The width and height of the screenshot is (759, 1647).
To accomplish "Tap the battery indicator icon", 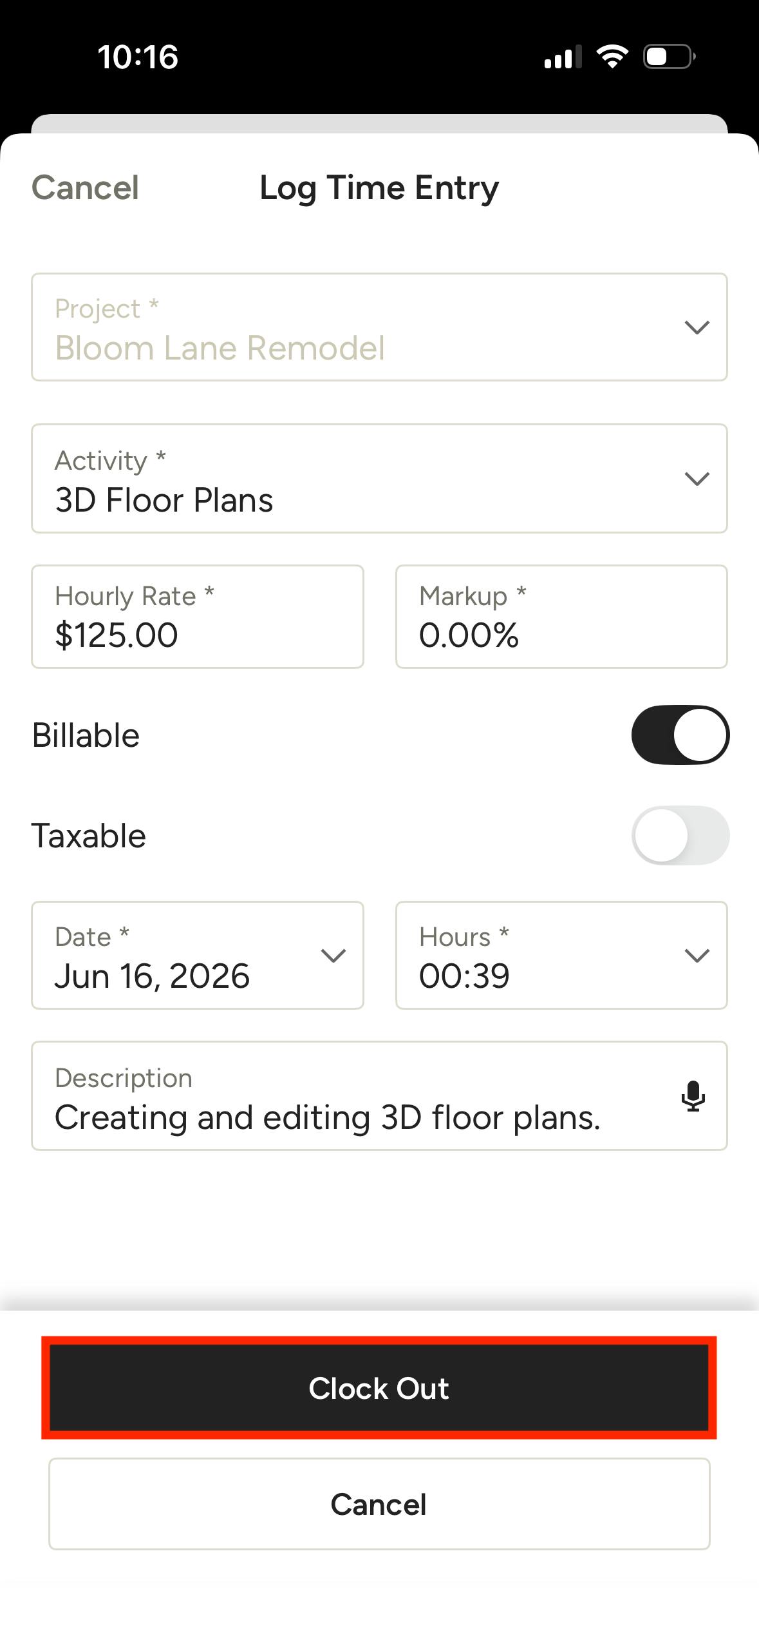I will click(670, 57).
